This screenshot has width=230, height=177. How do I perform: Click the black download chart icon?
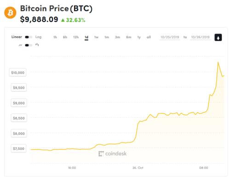[x=218, y=37]
